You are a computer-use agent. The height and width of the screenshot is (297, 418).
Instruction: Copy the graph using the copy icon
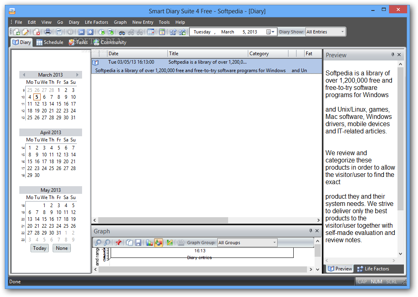click(x=130, y=243)
